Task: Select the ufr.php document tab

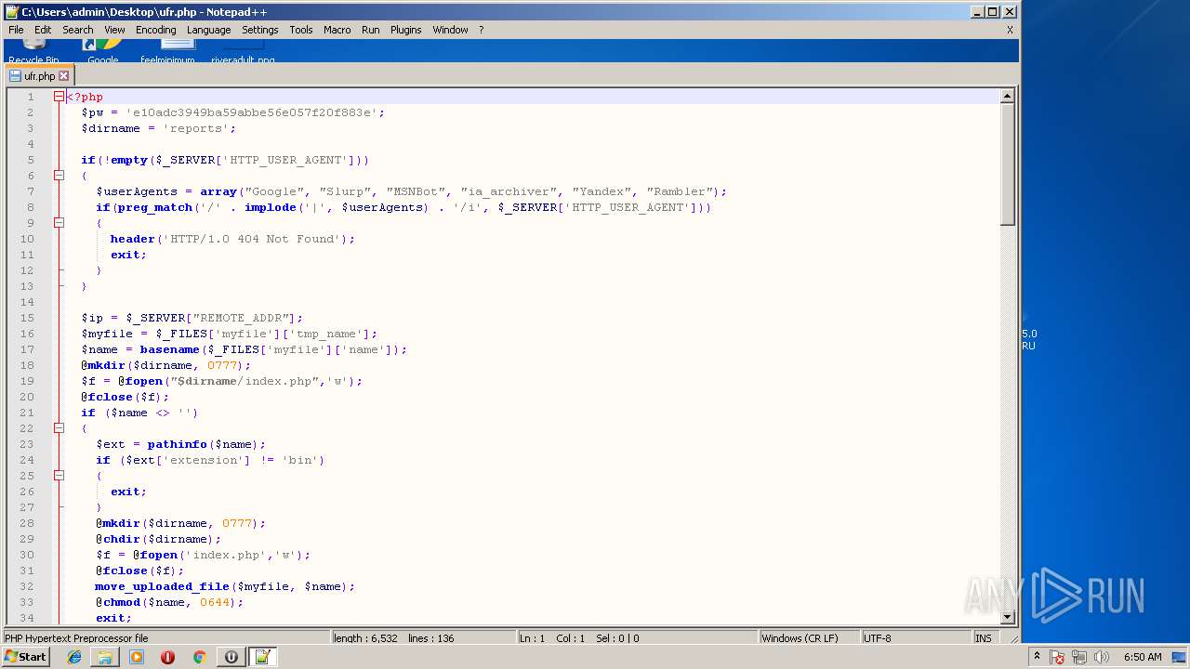Action: 39,76
